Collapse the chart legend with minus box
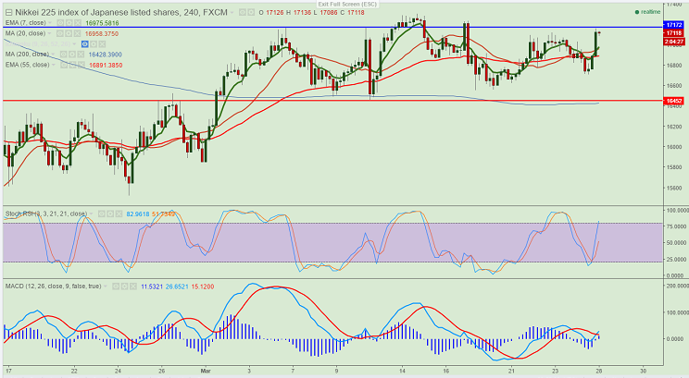The height and width of the screenshot is (378, 689). pyautogui.click(x=8, y=13)
